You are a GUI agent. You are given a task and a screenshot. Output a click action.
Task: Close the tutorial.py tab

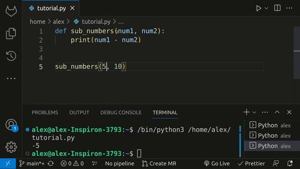click(x=72, y=8)
